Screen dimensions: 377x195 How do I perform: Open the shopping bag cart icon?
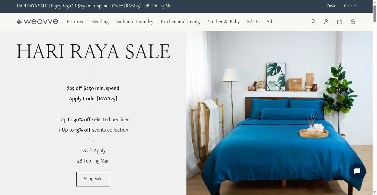point(340,22)
